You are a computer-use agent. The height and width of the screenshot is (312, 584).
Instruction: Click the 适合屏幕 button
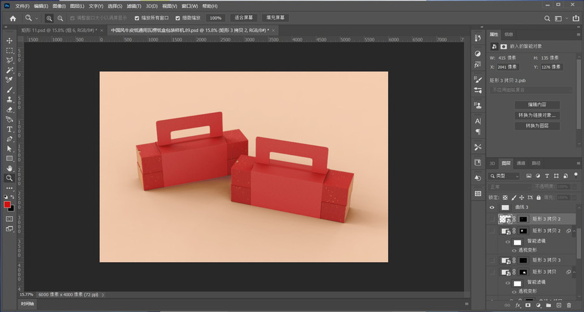[243, 18]
